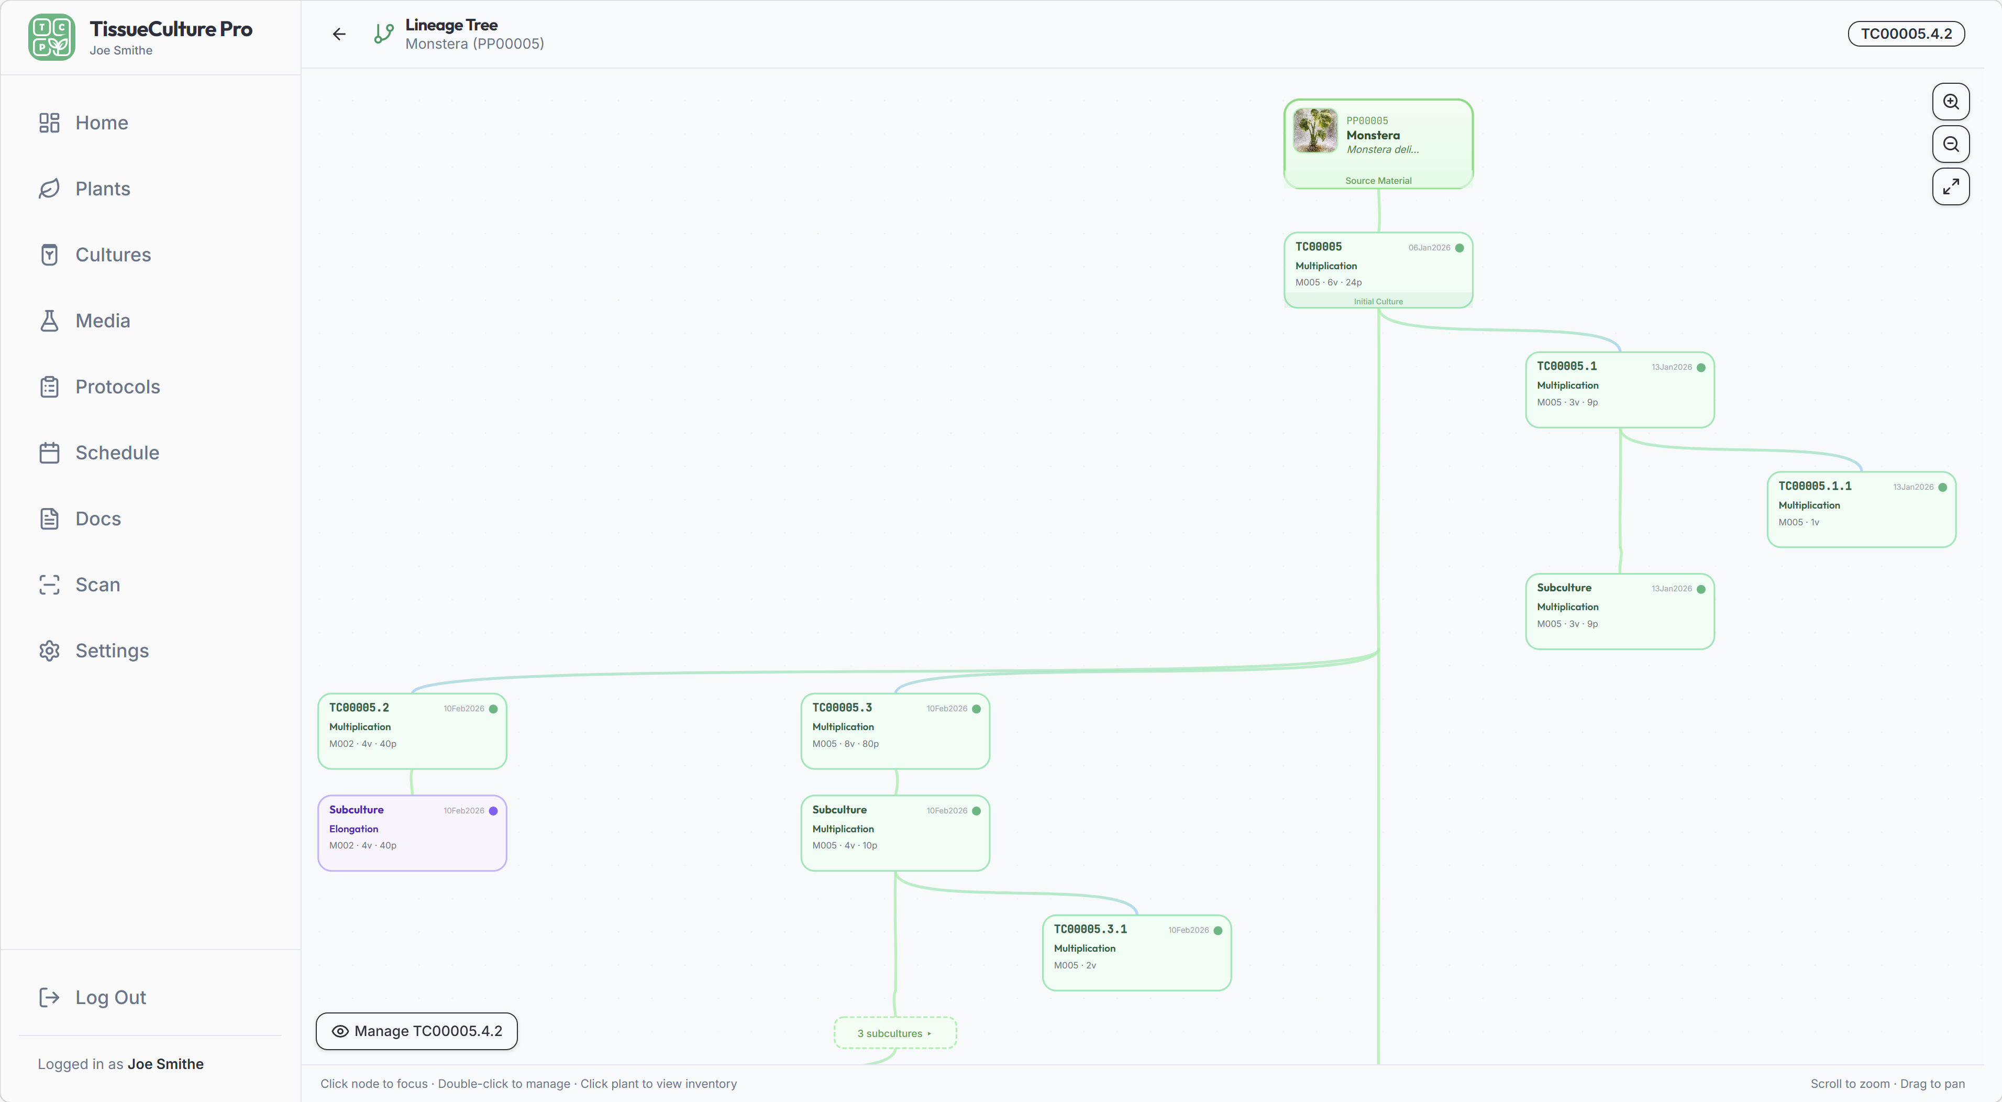This screenshot has width=2002, height=1102.
Task: Switch to the Home section
Action: pyautogui.click(x=102, y=123)
